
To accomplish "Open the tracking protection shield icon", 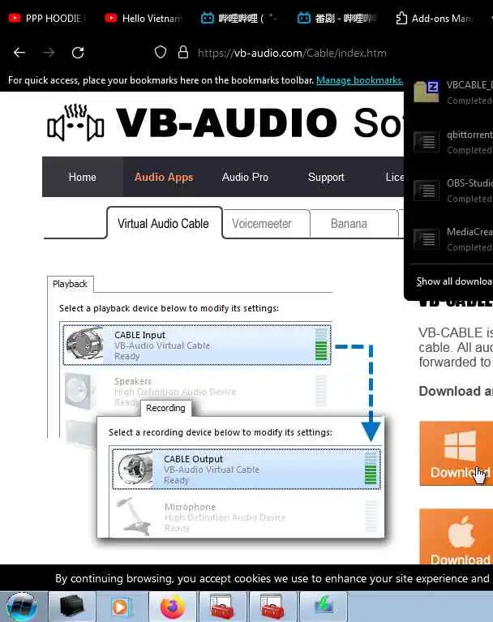I will [161, 52].
